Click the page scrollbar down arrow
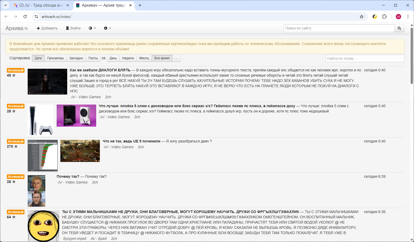This screenshot has height=242, width=414. (412, 240)
